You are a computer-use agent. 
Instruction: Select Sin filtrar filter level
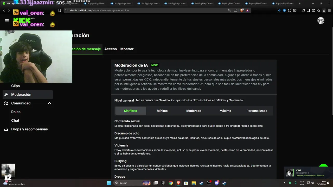131,111
